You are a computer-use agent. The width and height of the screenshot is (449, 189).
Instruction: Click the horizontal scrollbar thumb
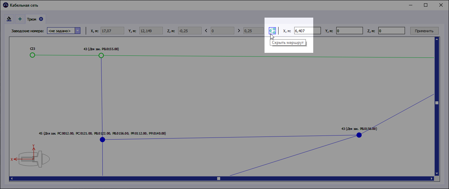click(x=219, y=178)
